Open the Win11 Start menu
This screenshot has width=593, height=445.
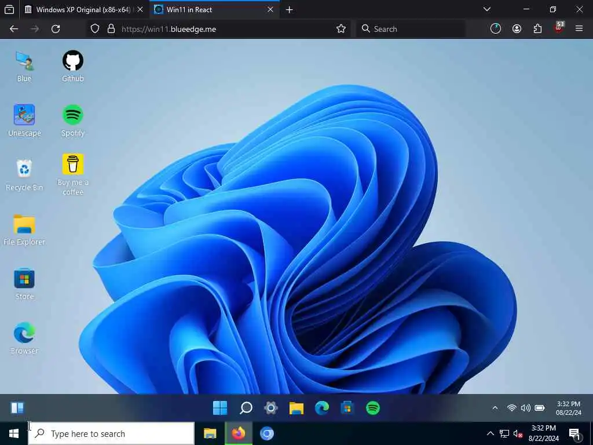[220, 408]
